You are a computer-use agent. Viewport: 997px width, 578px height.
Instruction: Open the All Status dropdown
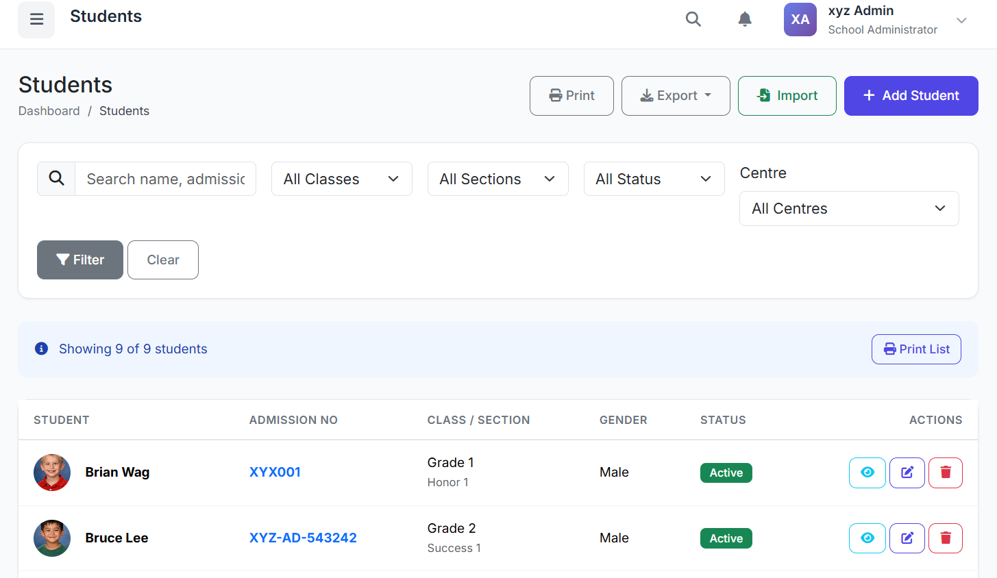coord(654,179)
